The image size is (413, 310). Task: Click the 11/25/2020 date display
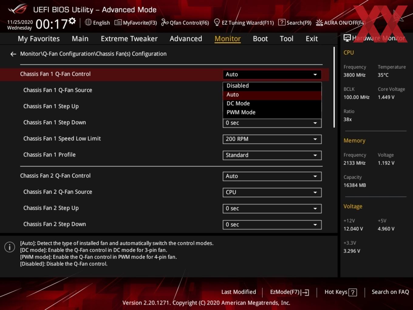(20, 22)
